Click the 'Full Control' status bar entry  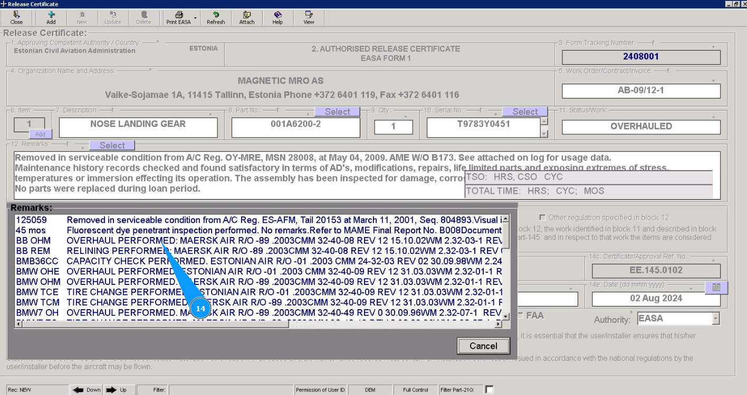point(416,390)
